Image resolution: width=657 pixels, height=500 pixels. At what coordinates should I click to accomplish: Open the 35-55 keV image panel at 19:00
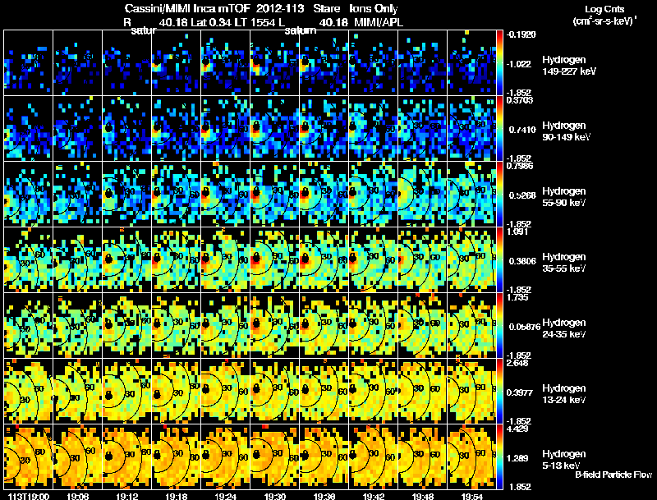pos(29,260)
